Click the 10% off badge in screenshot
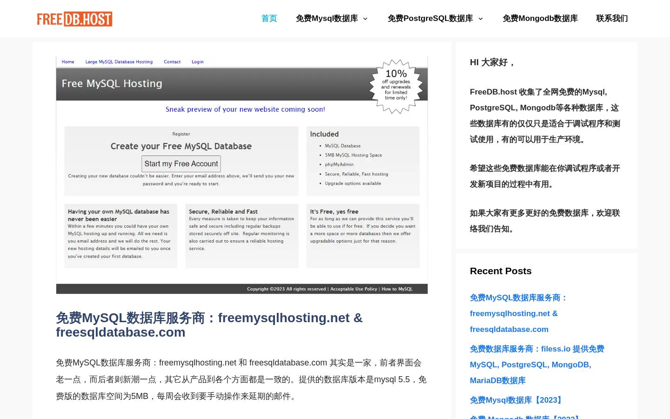 [396, 87]
